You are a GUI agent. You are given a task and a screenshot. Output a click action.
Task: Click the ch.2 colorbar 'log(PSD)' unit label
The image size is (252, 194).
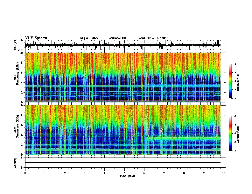pyautogui.click(x=238, y=135)
